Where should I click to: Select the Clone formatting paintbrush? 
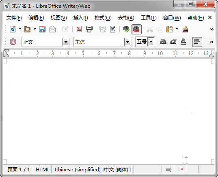185,29
